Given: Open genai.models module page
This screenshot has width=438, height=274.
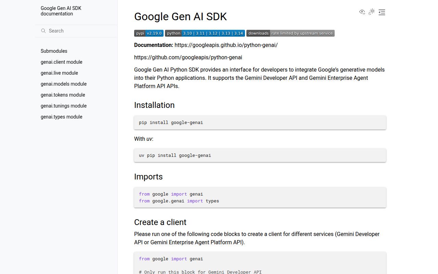Looking at the screenshot, I should pyautogui.click(x=64, y=84).
